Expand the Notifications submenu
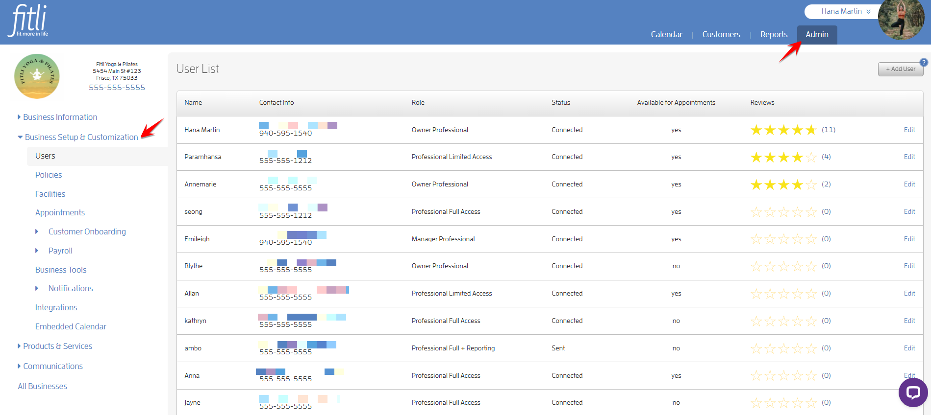This screenshot has height=415, width=931. click(x=64, y=288)
